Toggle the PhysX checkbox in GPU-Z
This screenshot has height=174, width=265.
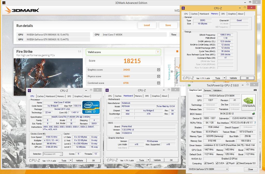coord(227,163)
